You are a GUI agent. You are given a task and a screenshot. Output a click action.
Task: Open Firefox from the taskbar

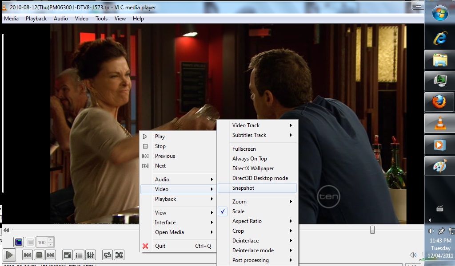(x=439, y=102)
